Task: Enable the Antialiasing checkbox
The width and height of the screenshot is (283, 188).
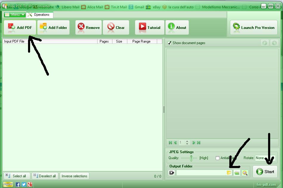Action: tap(217, 158)
